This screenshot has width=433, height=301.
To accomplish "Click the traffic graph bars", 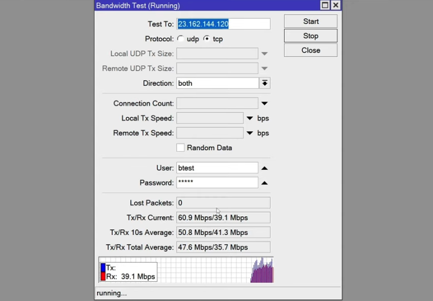I will 262,271.
